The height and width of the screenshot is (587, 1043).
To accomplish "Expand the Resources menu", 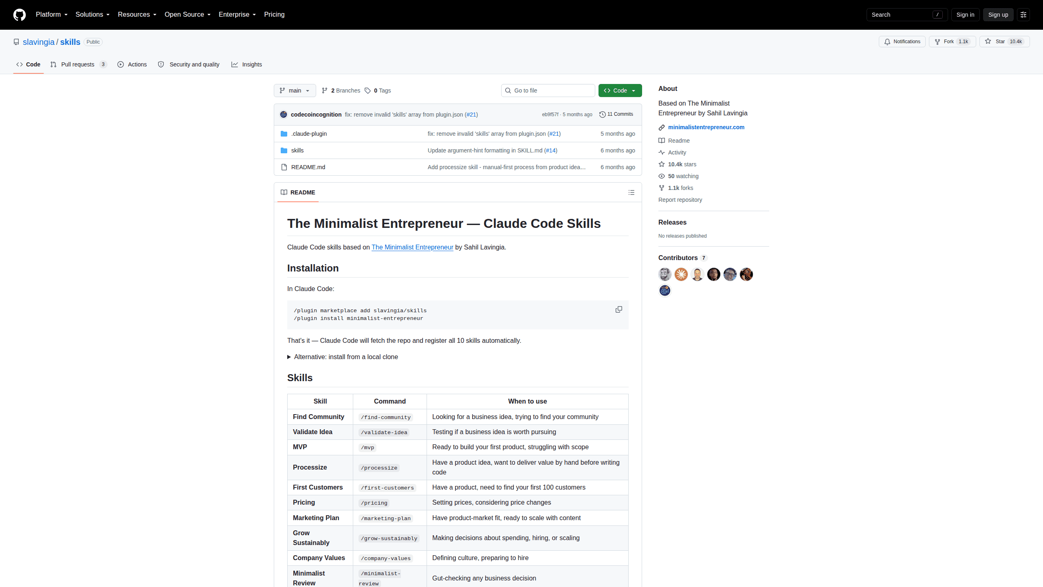I will point(137,15).
